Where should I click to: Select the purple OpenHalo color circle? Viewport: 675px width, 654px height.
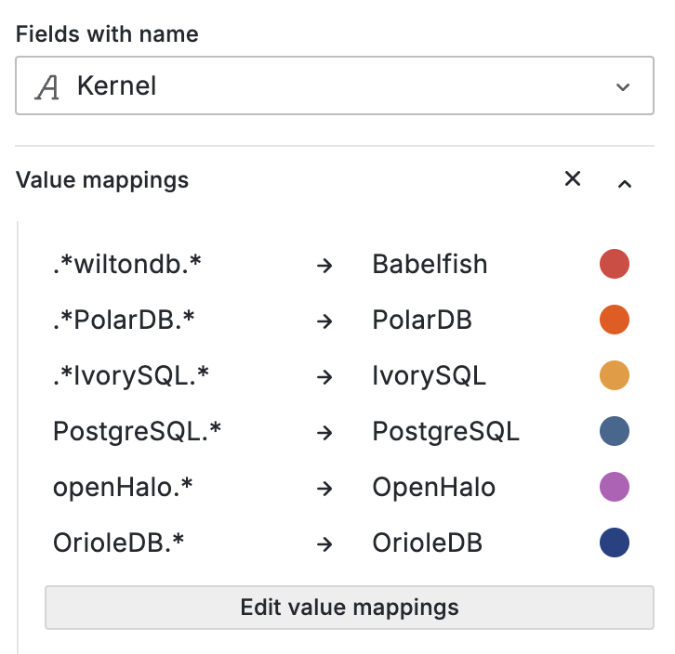615,487
